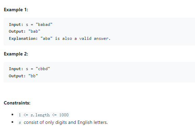Click the output text "bab"

[x=34, y=31]
